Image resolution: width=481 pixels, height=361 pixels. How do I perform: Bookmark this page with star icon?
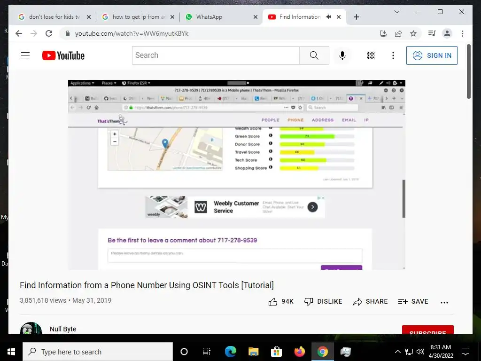(x=413, y=33)
